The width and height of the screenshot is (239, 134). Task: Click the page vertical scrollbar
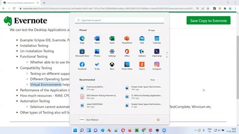(238, 68)
